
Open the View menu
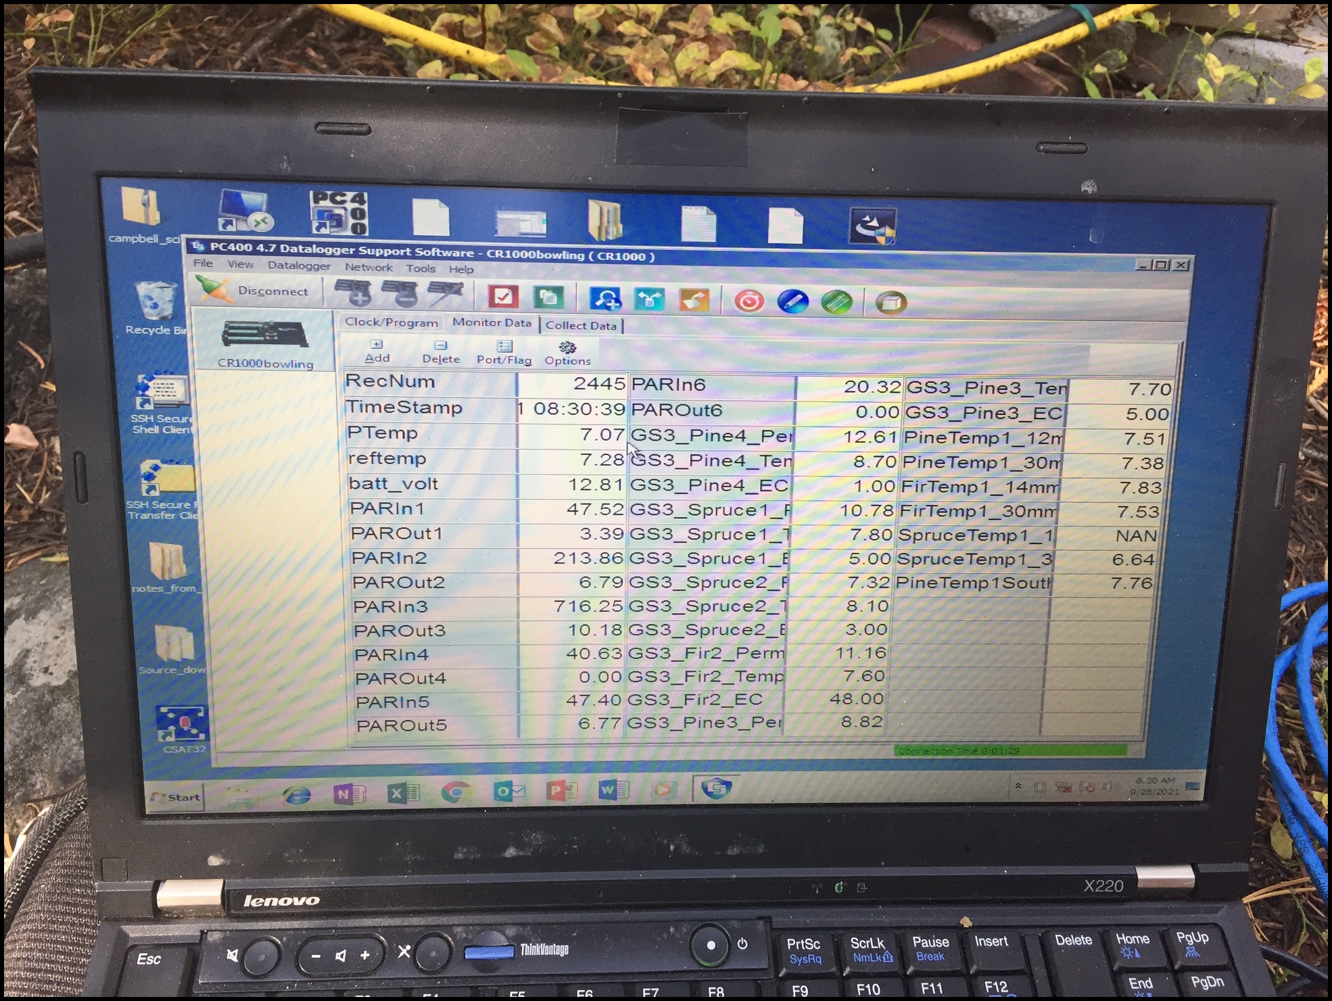(240, 264)
